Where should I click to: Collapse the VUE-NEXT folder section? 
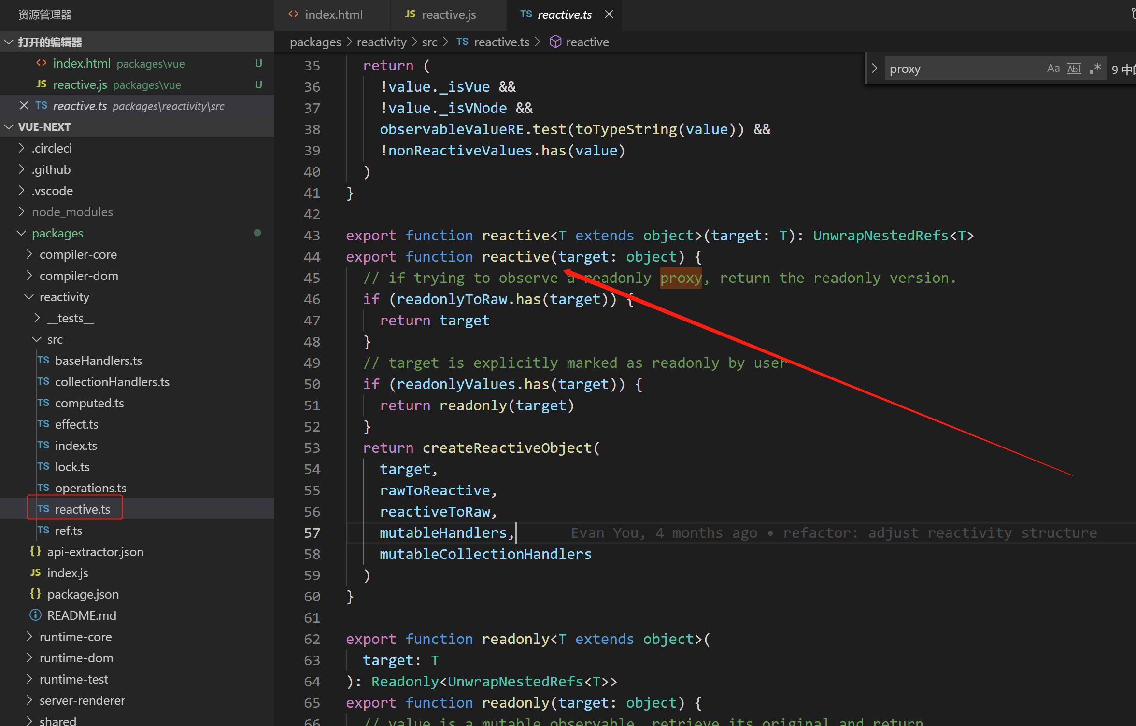point(137,127)
